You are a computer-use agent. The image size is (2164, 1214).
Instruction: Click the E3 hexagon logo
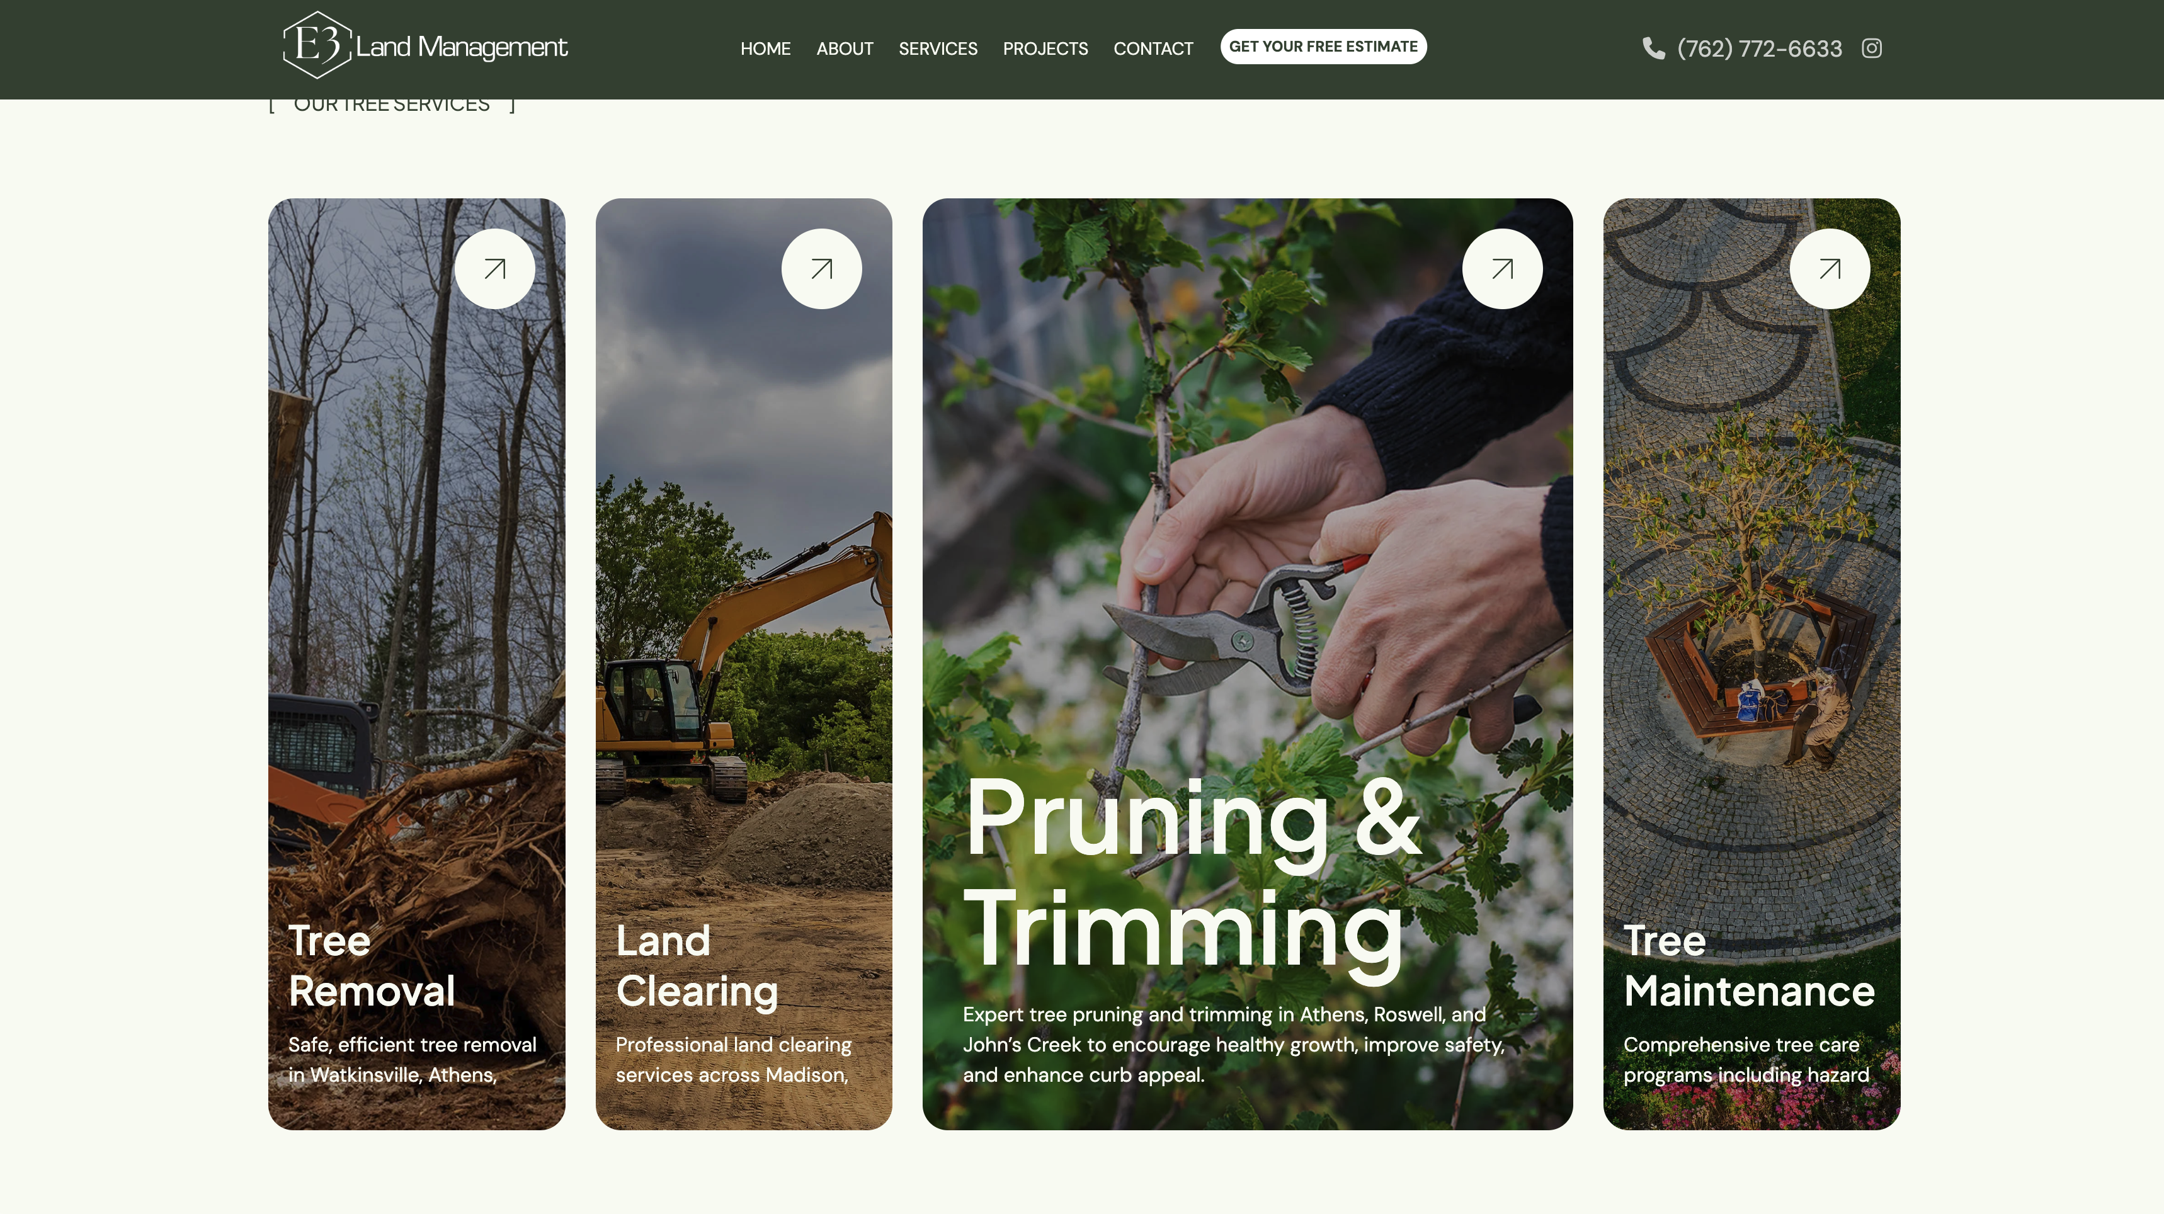pyautogui.click(x=317, y=45)
